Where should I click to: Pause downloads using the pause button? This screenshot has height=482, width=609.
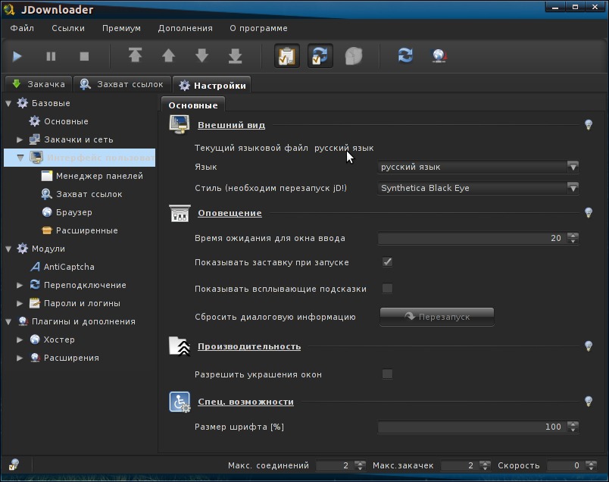[51, 56]
